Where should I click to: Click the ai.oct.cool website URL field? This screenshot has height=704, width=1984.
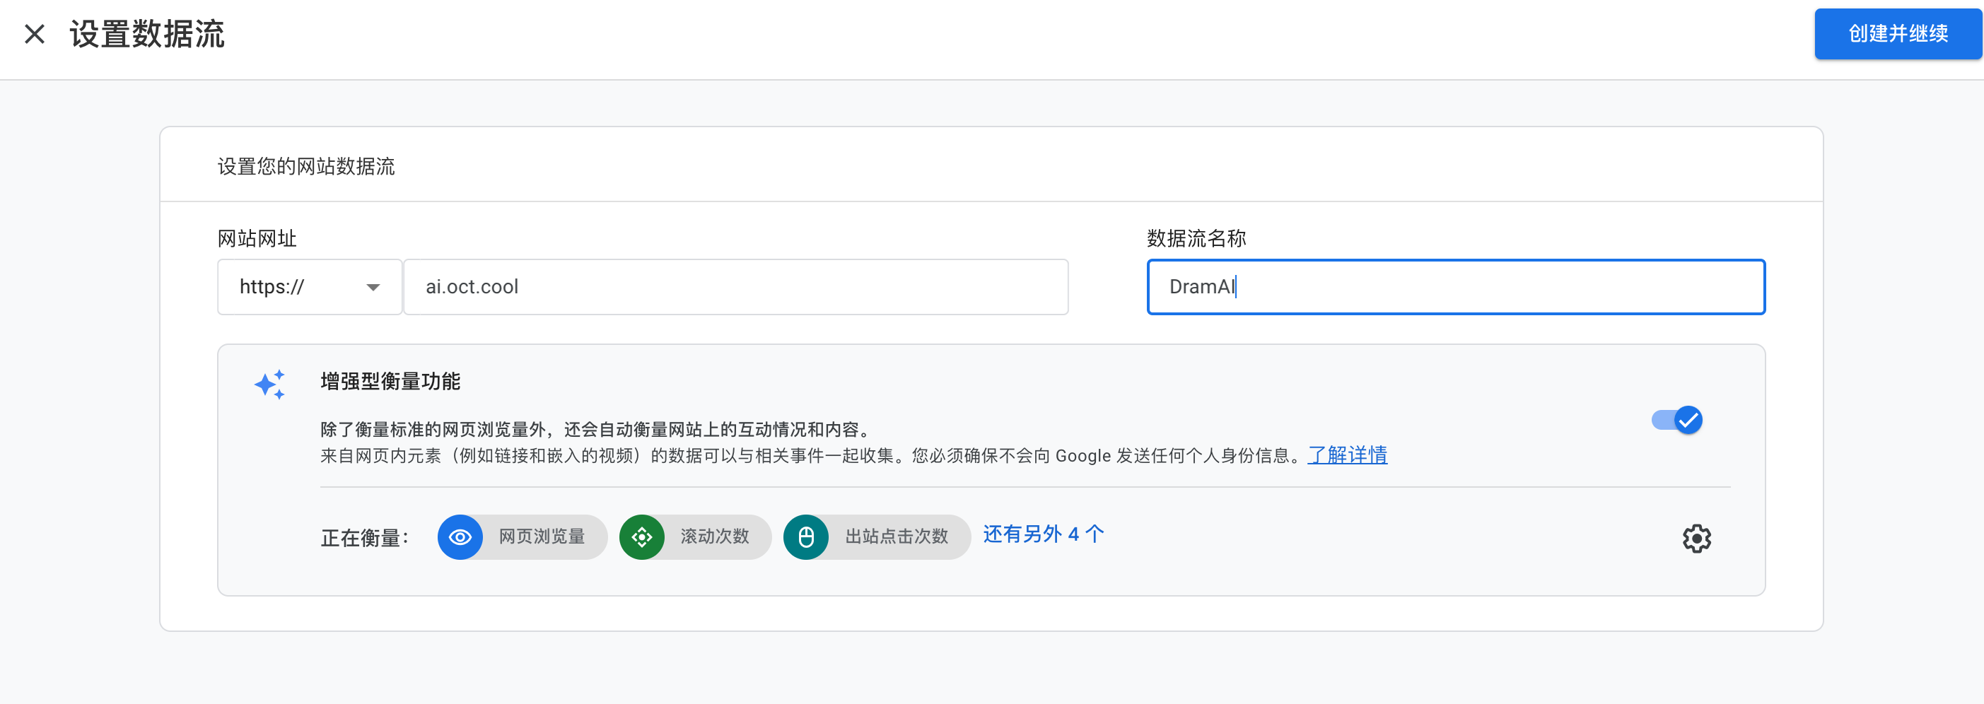735,287
